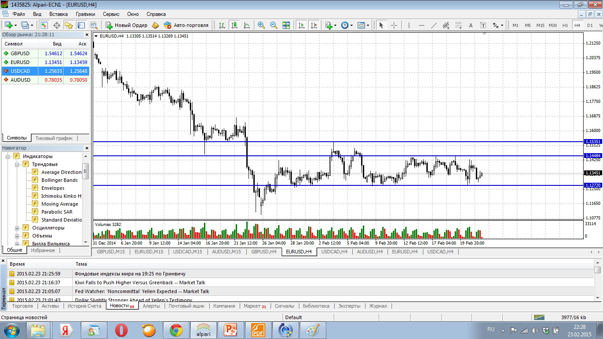This screenshot has height=339, width=603.
Task: Click the Авто-торговля button
Action: [186, 25]
